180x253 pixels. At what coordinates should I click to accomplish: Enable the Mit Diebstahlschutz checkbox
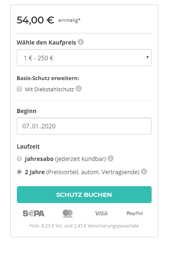coord(19,89)
